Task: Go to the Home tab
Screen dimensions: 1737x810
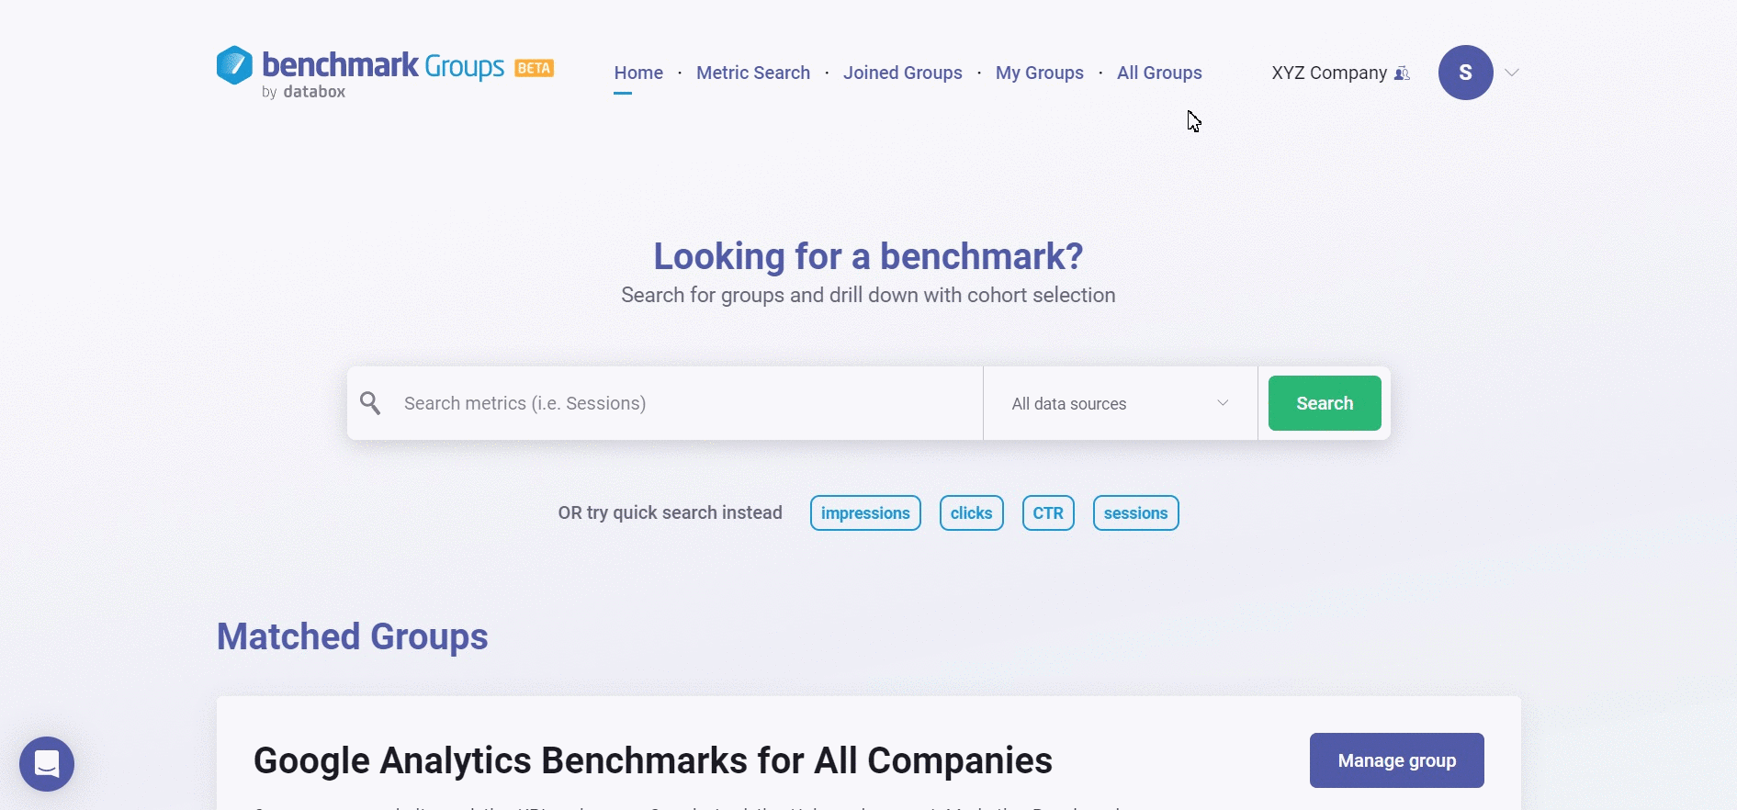Action: (x=638, y=73)
